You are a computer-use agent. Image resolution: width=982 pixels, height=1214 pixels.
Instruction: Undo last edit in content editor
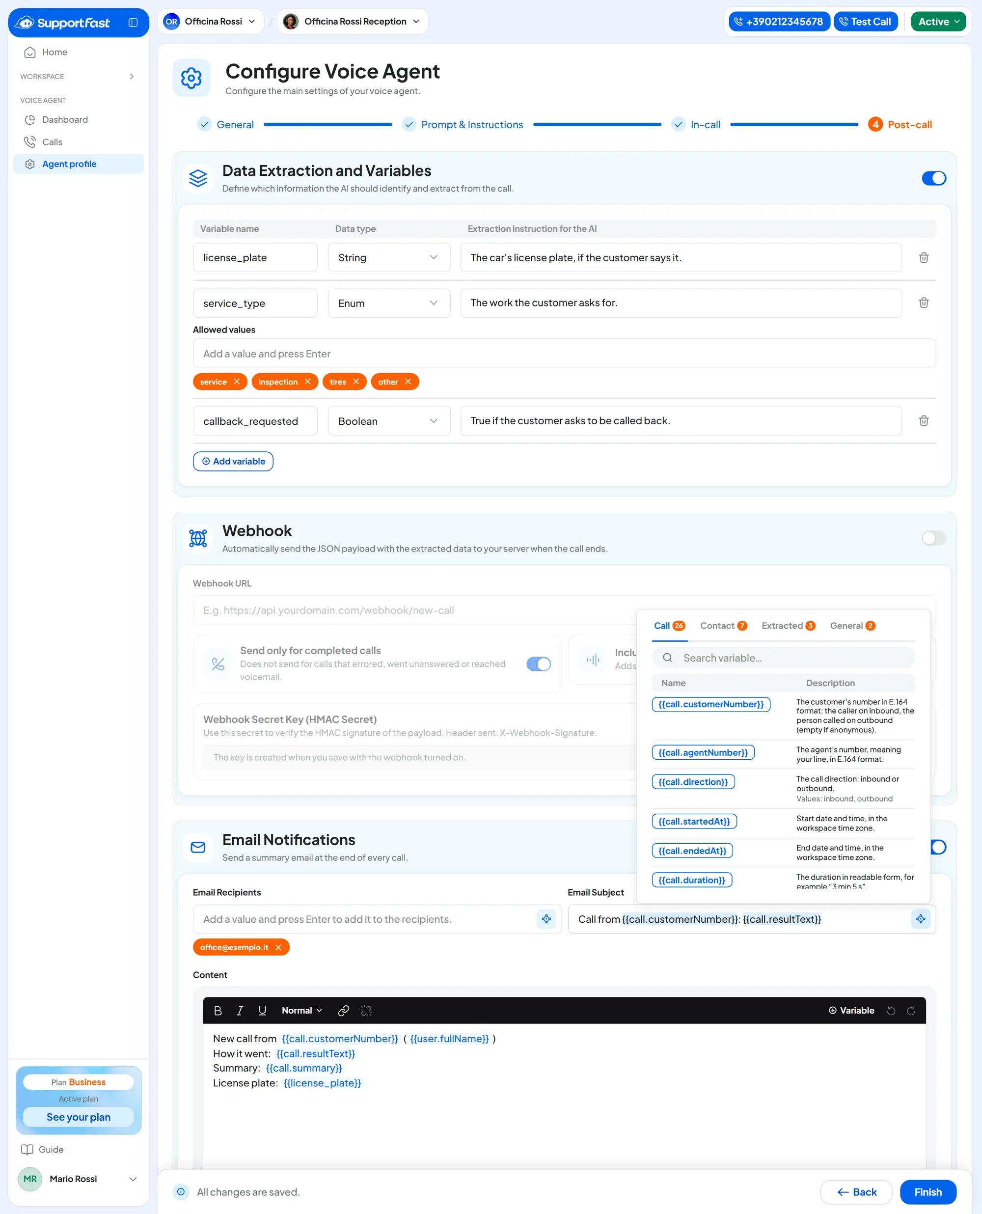point(891,1011)
